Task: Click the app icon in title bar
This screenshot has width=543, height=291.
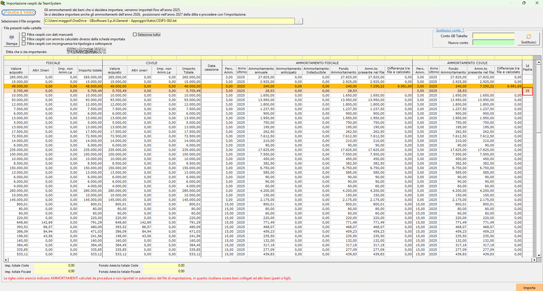Action: (3, 3)
